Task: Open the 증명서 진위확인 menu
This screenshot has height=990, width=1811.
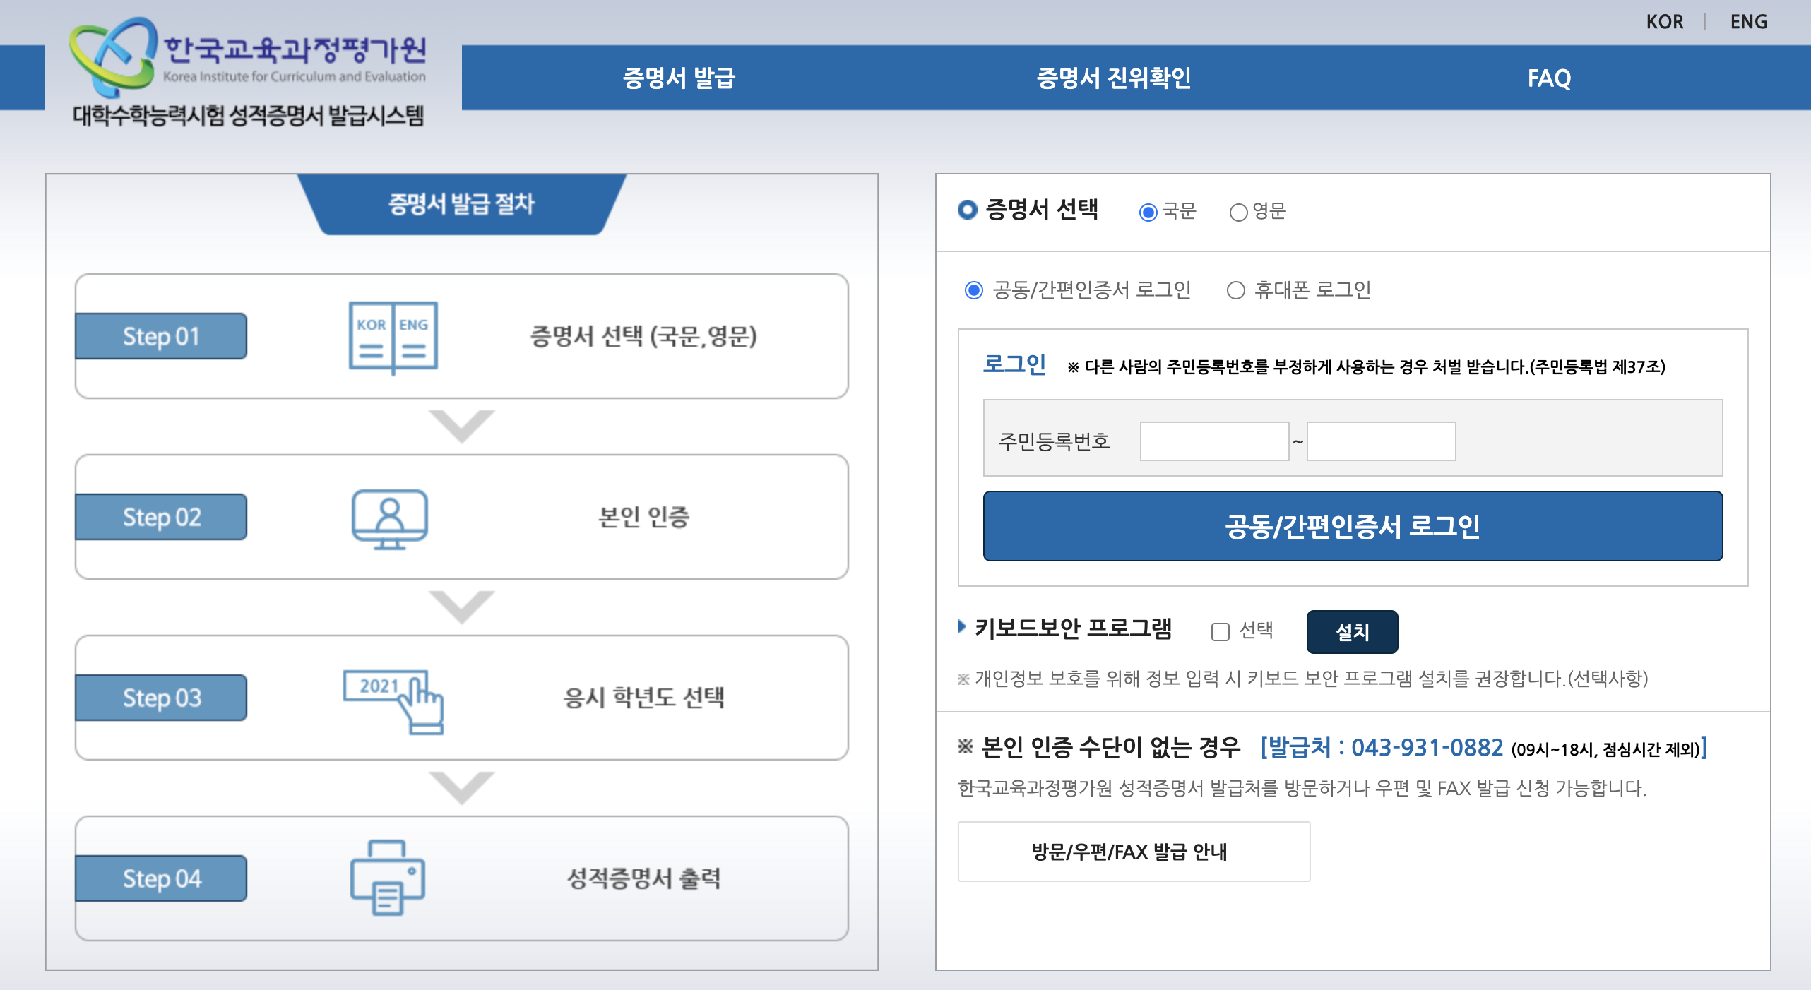Action: [x=1113, y=78]
